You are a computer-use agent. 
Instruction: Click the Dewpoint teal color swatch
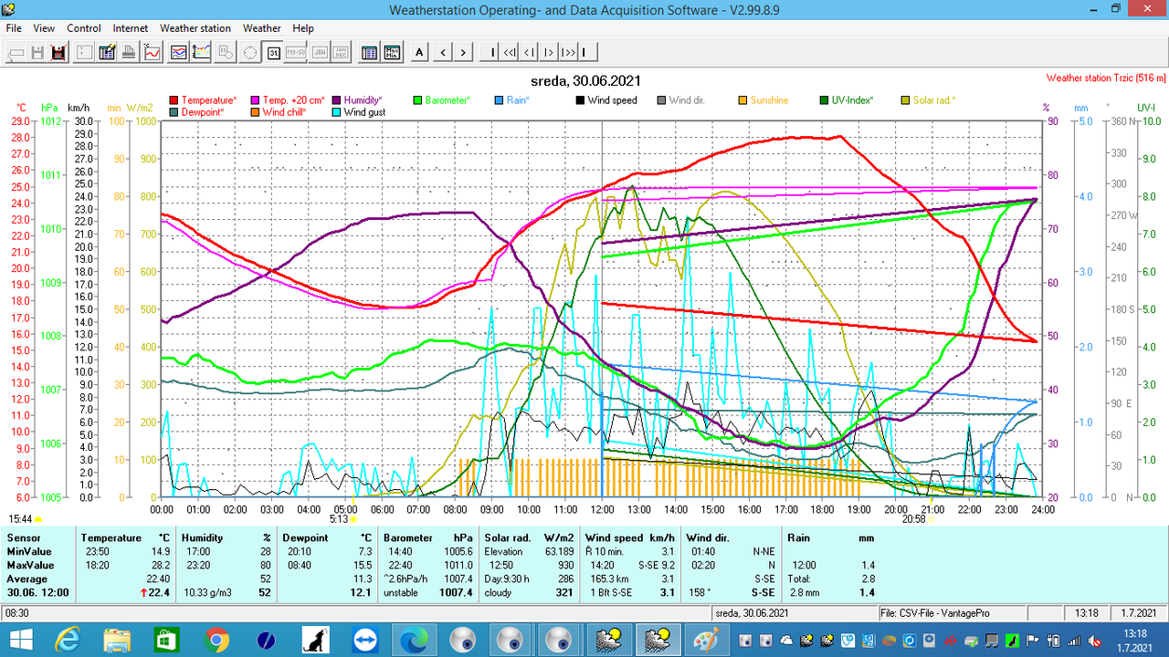click(x=174, y=112)
